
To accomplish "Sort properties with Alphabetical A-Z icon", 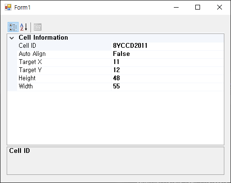I will (x=24, y=27).
